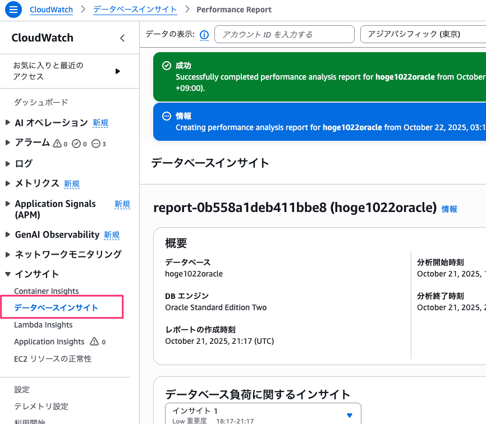
Task: Click the hamburger navigation menu icon
Action: pos(13,10)
